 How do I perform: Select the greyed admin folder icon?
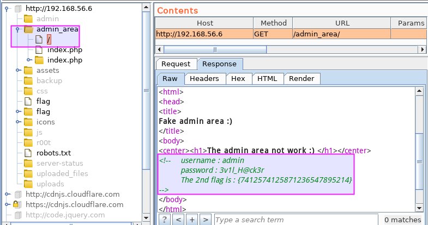[x=28, y=19]
